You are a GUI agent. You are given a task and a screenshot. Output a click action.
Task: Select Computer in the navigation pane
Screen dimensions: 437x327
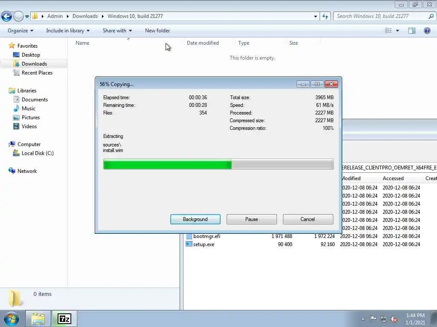tap(29, 144)
